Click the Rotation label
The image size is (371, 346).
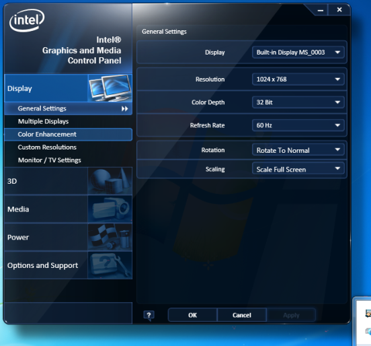[213, 149]
